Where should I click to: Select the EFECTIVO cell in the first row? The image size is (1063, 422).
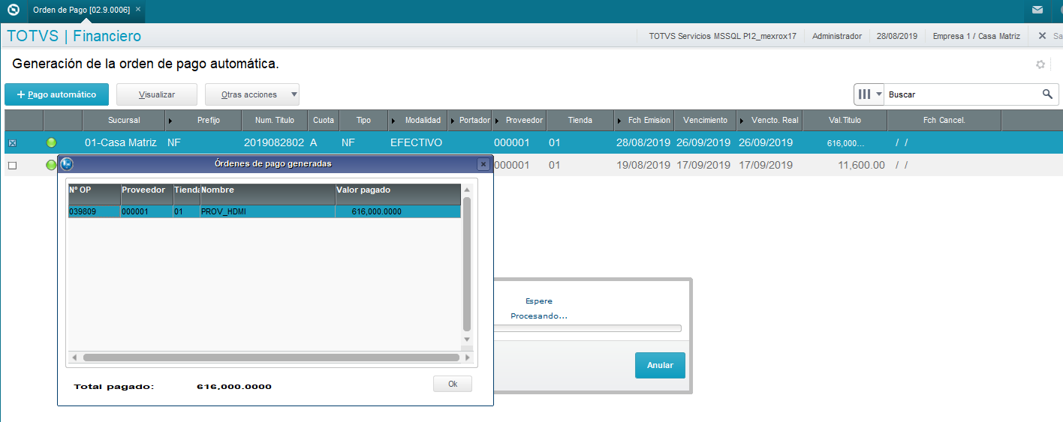point(417,142)
